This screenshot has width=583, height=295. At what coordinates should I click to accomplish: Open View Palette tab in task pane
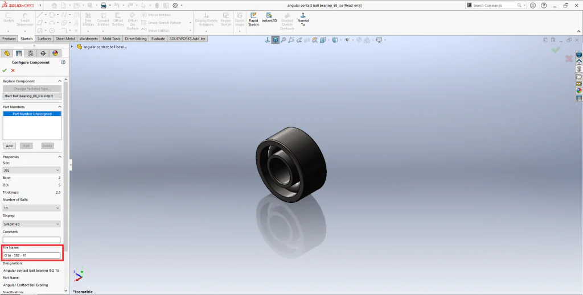pos(579,84)
